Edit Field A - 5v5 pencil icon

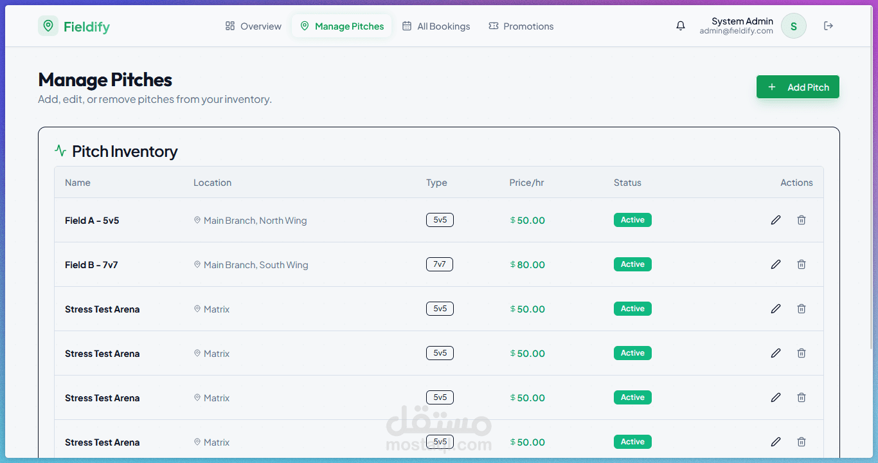[776, 220]
